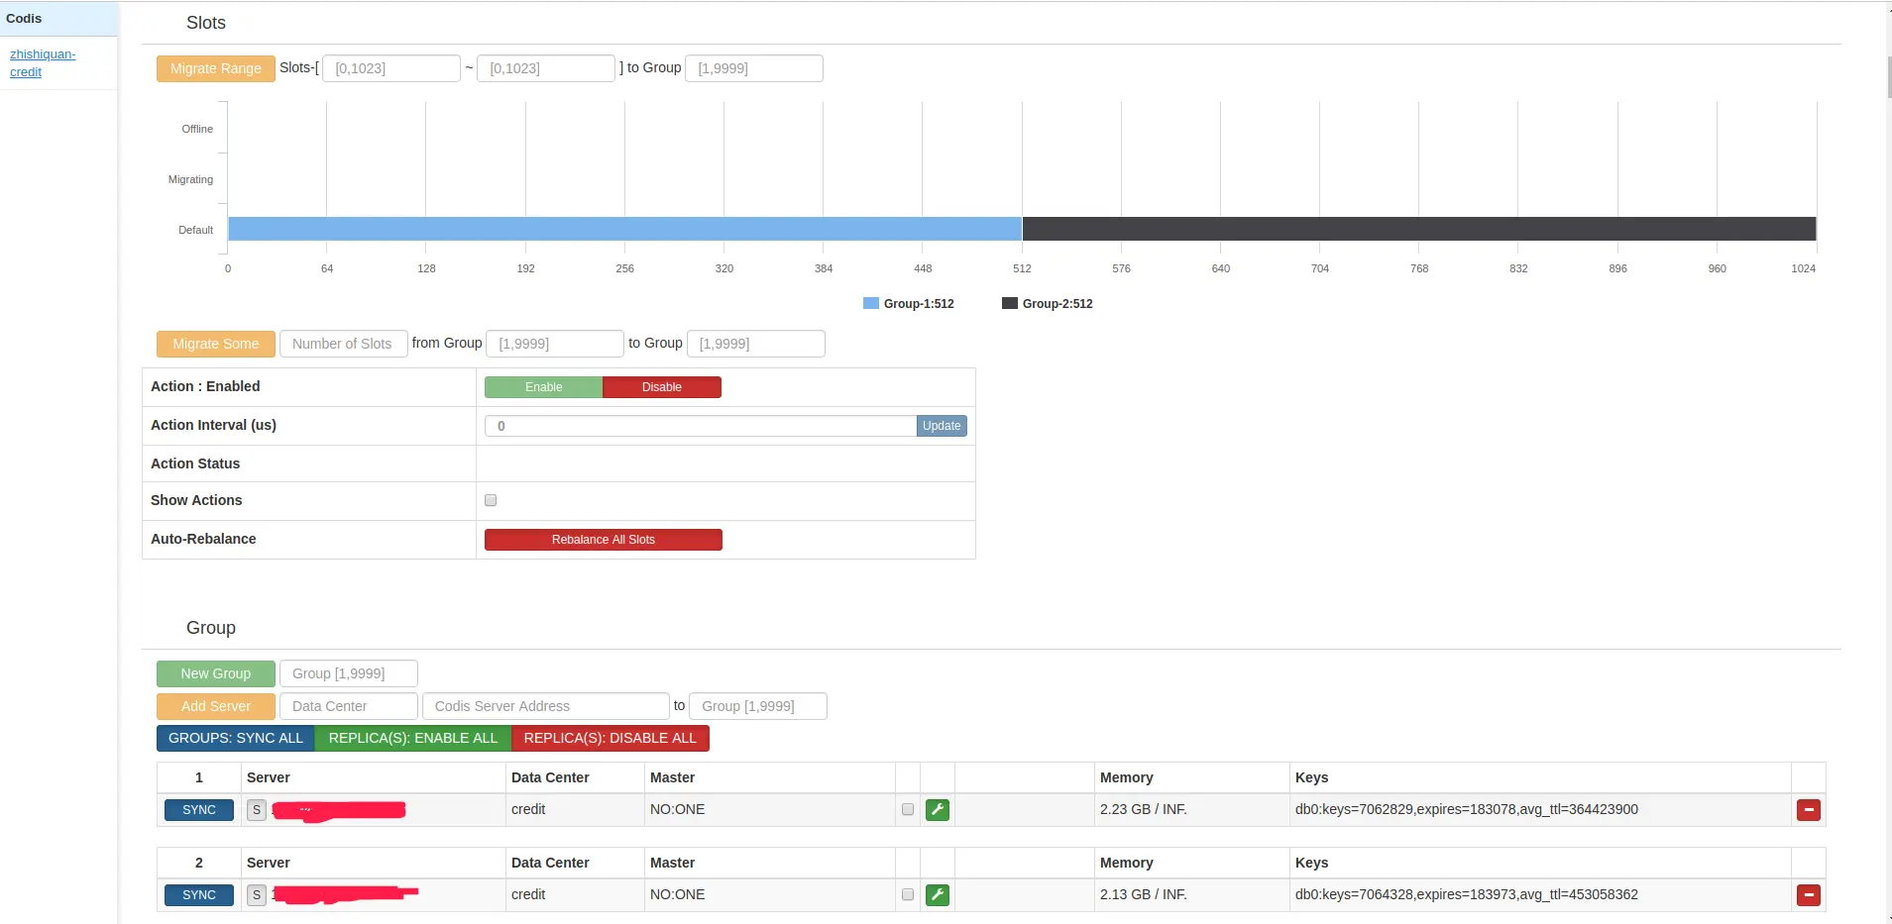The image size is (1892, 924).
Task: Open the zhishiquan-credit link
Action: (43, 63)
